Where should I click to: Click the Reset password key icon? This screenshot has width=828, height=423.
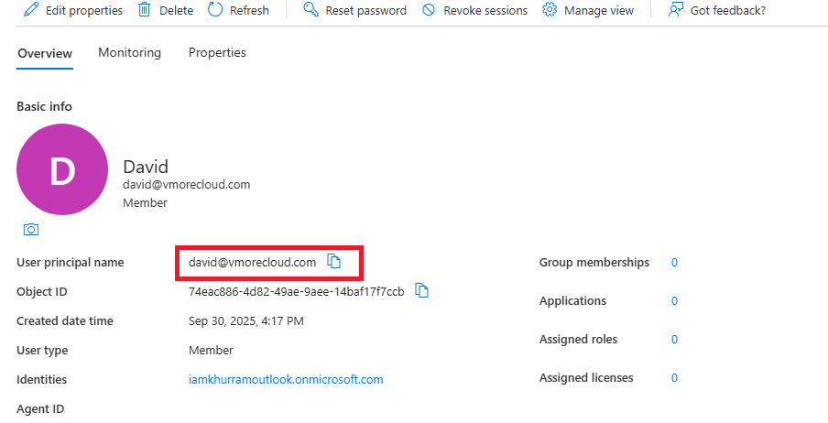(310, 10)
